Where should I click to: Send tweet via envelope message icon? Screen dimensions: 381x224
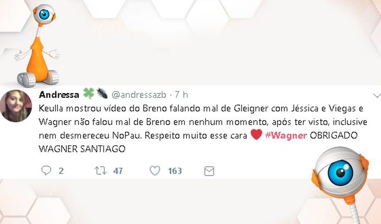[209, 171]
